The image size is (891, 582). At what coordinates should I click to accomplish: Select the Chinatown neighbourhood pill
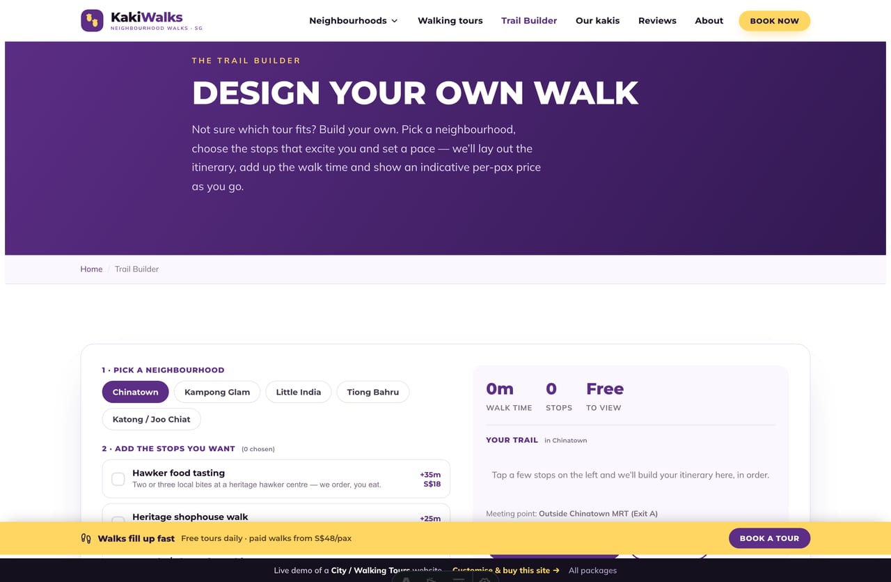coord(135,392)
